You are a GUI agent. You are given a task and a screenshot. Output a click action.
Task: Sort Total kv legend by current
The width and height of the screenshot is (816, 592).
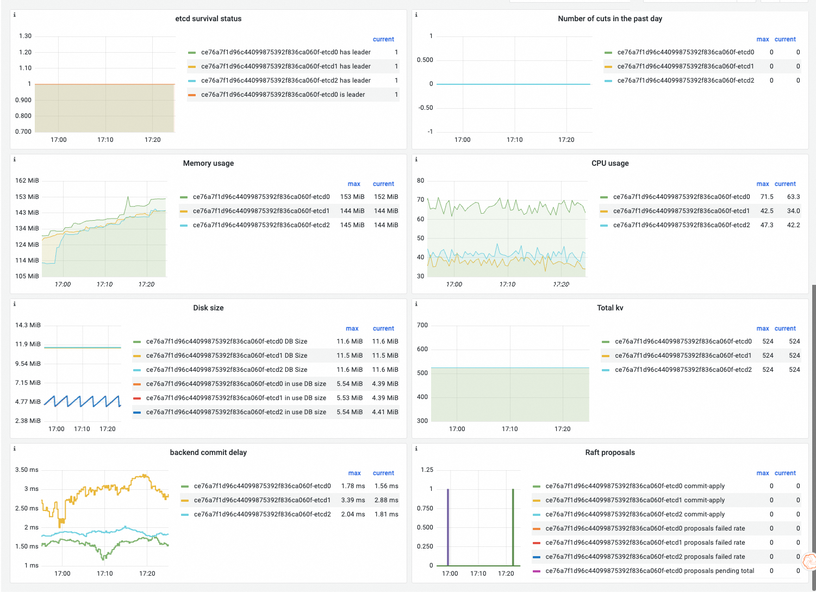pos(785,328)
